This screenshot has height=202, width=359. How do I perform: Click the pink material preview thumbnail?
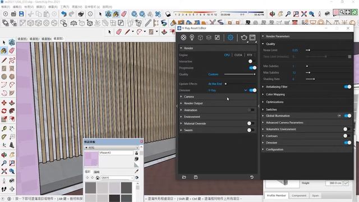(x=91, y=159)
